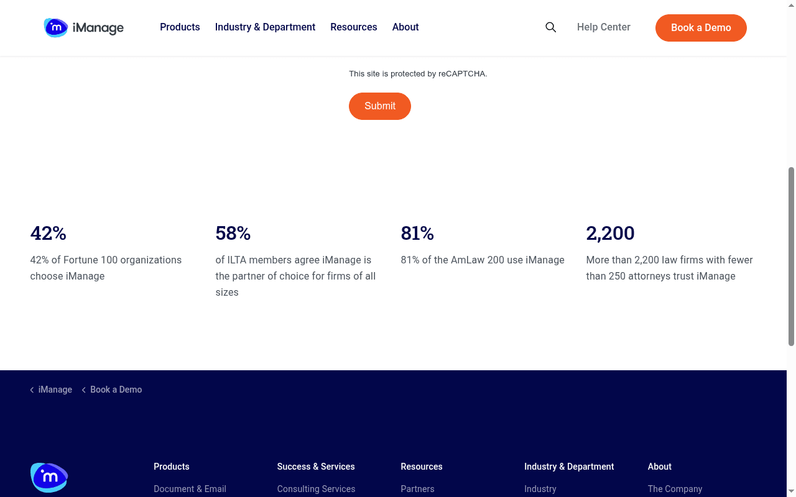The width and height of the screenshot is (796, 497).
Task: Click the chevron before iManage breadcrumb
Action: click(32, 390)
